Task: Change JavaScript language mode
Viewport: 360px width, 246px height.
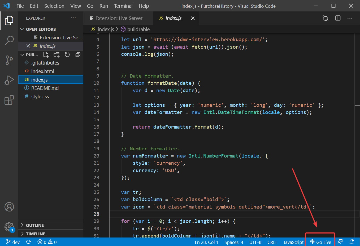Action: 293,242
